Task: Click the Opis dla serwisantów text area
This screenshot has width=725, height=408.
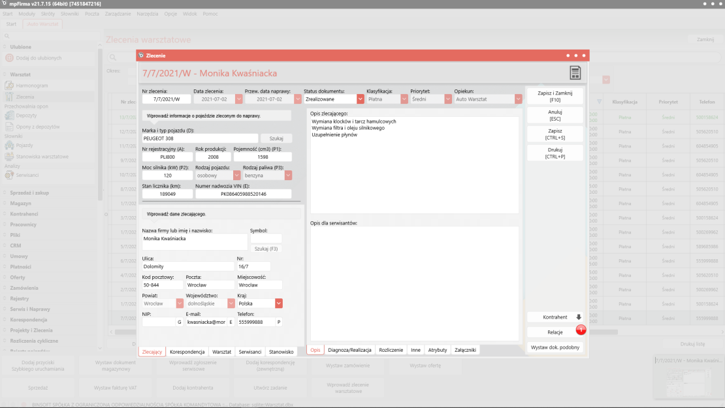Action: coord(414,284)
